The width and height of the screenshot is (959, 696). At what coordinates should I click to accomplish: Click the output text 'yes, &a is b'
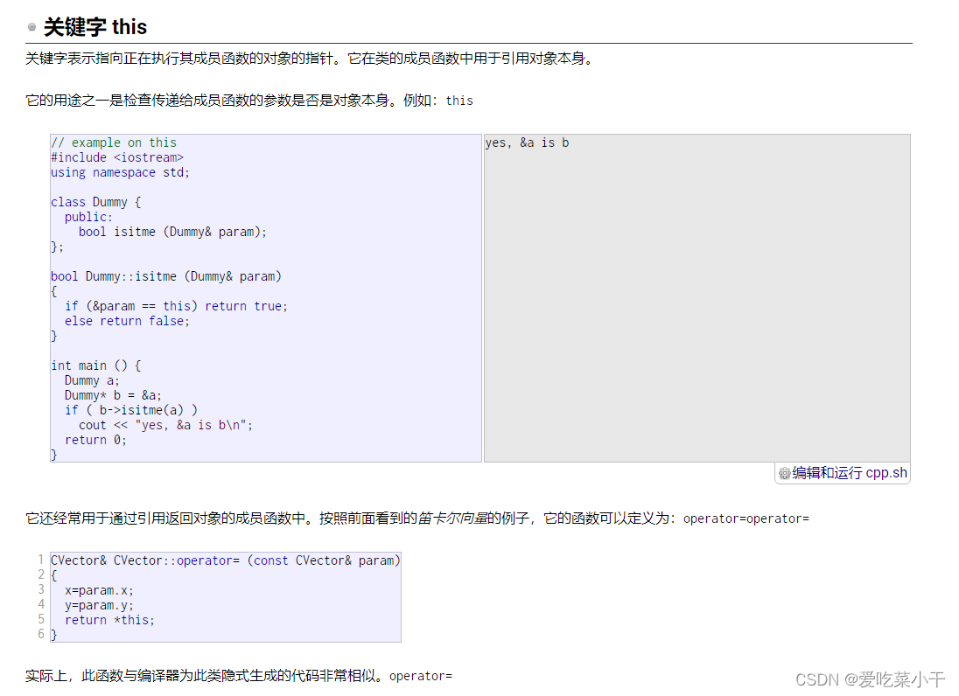[527, 143]
